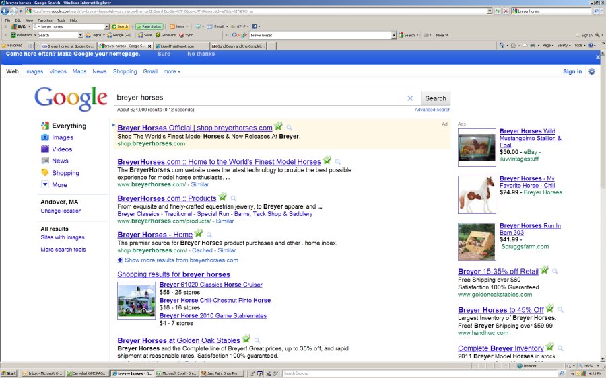Open Google Images top navigation link
Viewport: 606px width, 378px height.
coord(34,71)
